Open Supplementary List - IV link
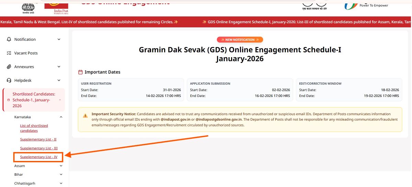 pyautogui.click(x=39, y=157)
